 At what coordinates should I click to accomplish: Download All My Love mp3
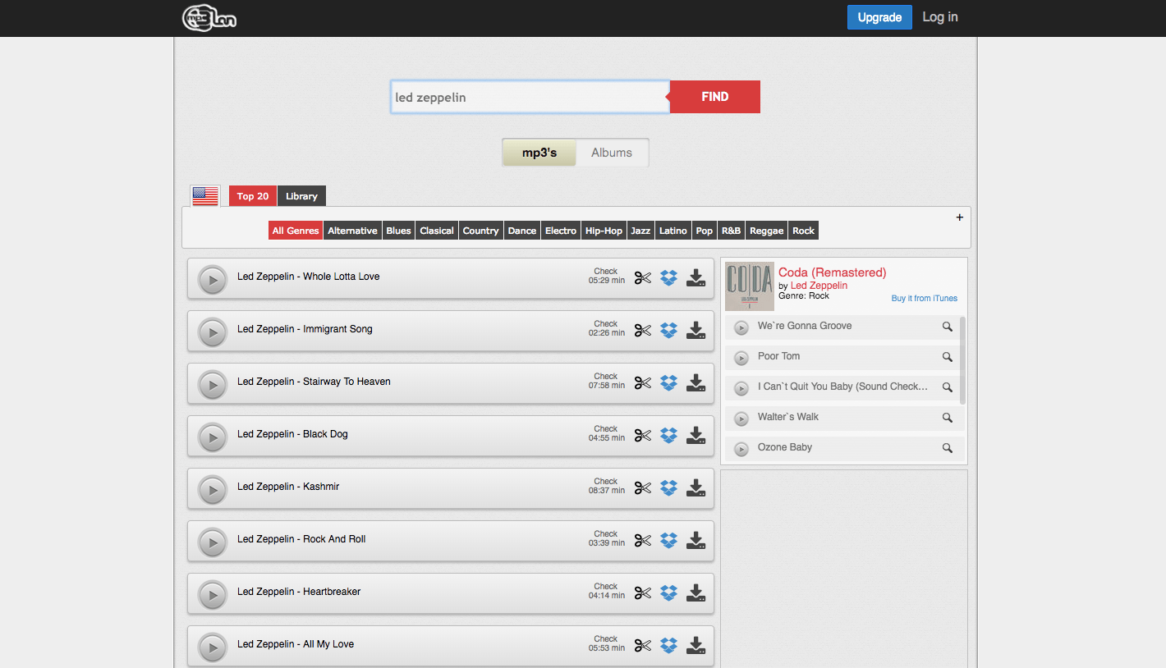coord(696,646)
